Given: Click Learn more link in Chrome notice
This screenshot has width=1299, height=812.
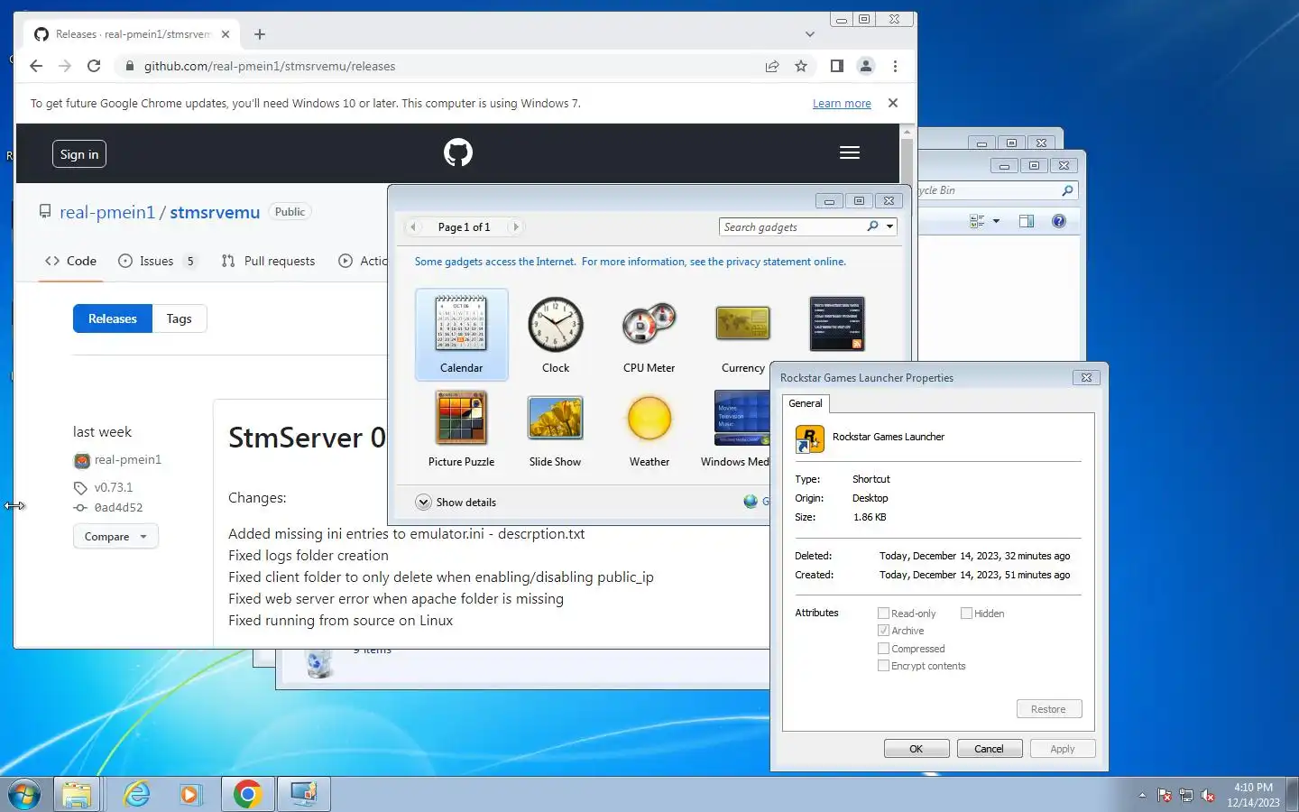Looking at the screenshot, I should (x=842, y=104).
